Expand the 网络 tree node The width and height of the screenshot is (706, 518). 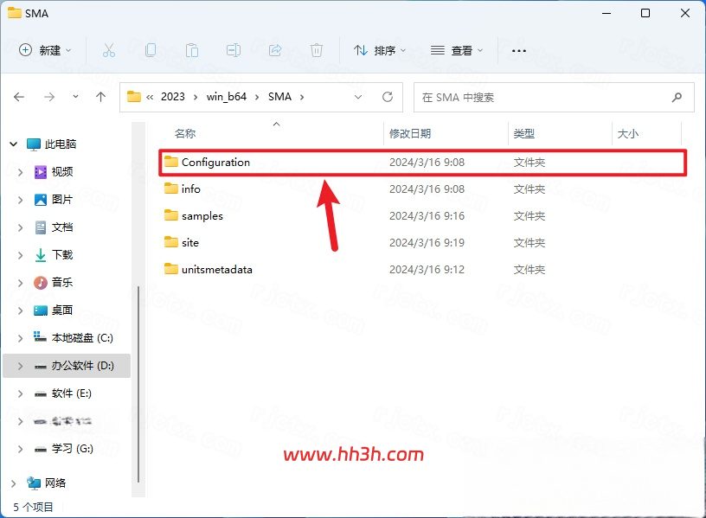coord(14,483)
